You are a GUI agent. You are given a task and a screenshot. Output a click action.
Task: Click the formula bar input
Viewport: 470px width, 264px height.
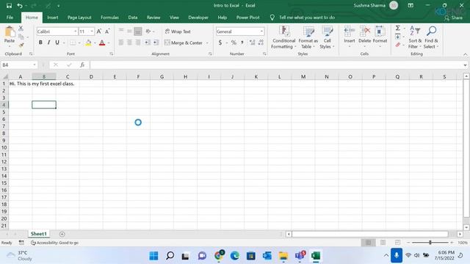coord(275,65)
